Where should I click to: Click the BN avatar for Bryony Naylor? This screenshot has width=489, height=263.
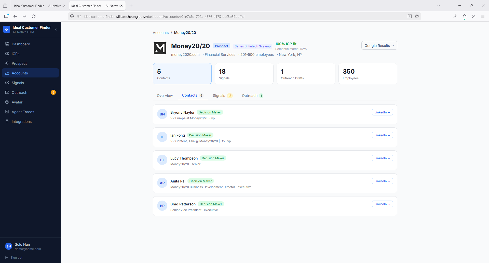point(162,114)
